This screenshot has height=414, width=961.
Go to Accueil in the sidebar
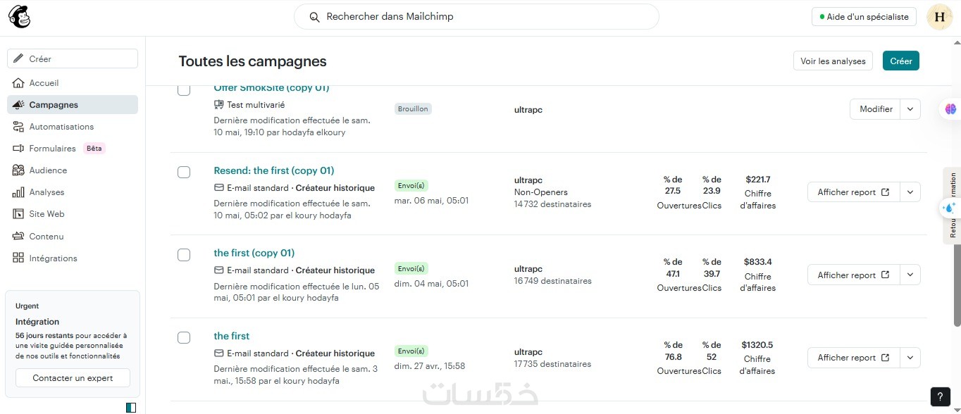click(x=44, y=83)
